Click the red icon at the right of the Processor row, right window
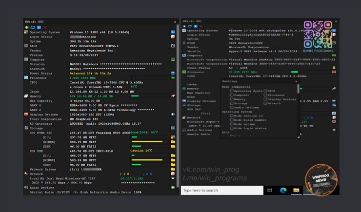The image size is (361, 212). [x=334, y=72]
